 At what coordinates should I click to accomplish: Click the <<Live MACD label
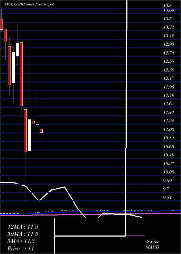point(152,245)
